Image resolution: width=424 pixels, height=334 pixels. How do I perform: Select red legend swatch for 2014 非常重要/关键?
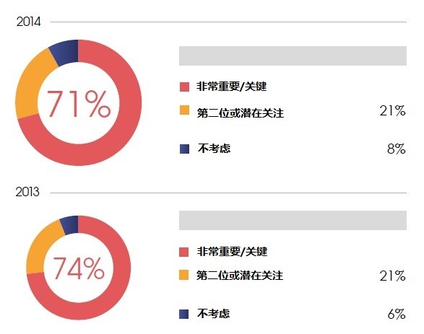pos(184,87)
